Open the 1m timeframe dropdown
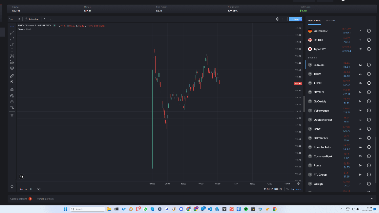 pos(11,19)
